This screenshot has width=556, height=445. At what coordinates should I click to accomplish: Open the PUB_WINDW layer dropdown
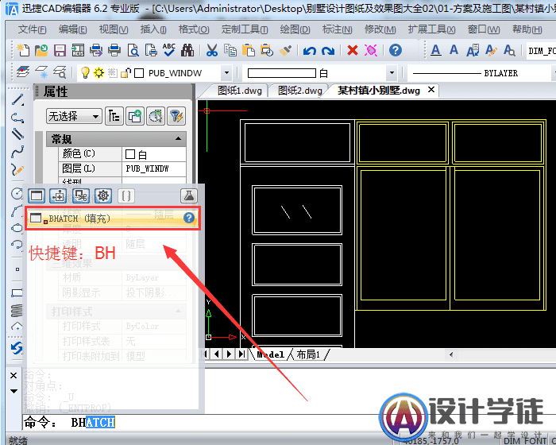(226, 73)
